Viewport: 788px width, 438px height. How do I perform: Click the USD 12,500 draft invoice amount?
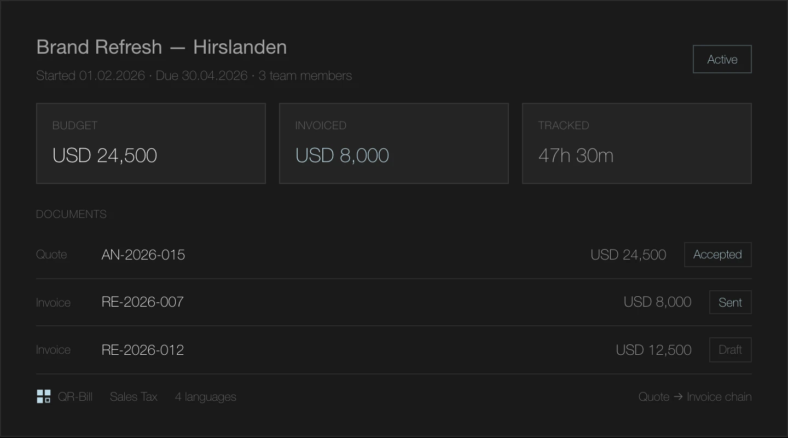[x=653, y=350]
